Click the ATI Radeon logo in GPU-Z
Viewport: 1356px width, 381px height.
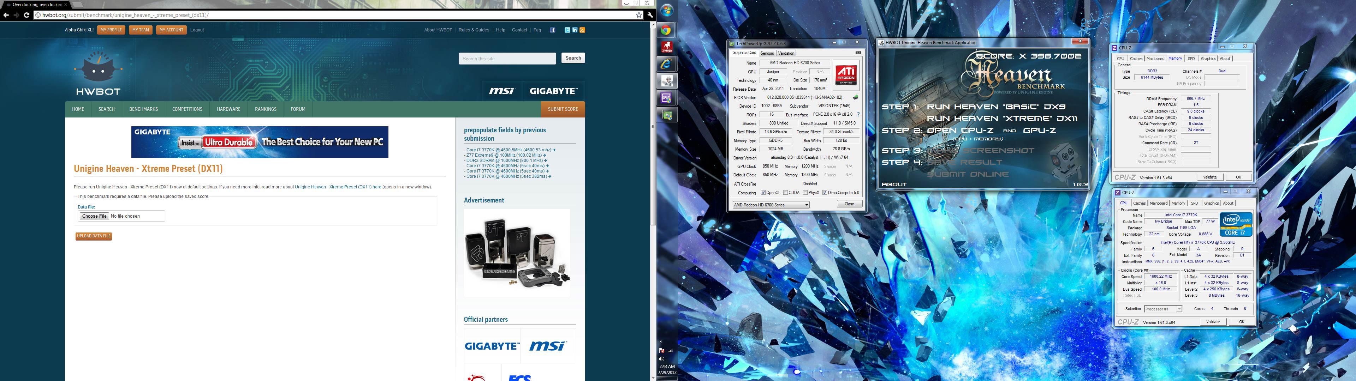(x=846, y=75)
